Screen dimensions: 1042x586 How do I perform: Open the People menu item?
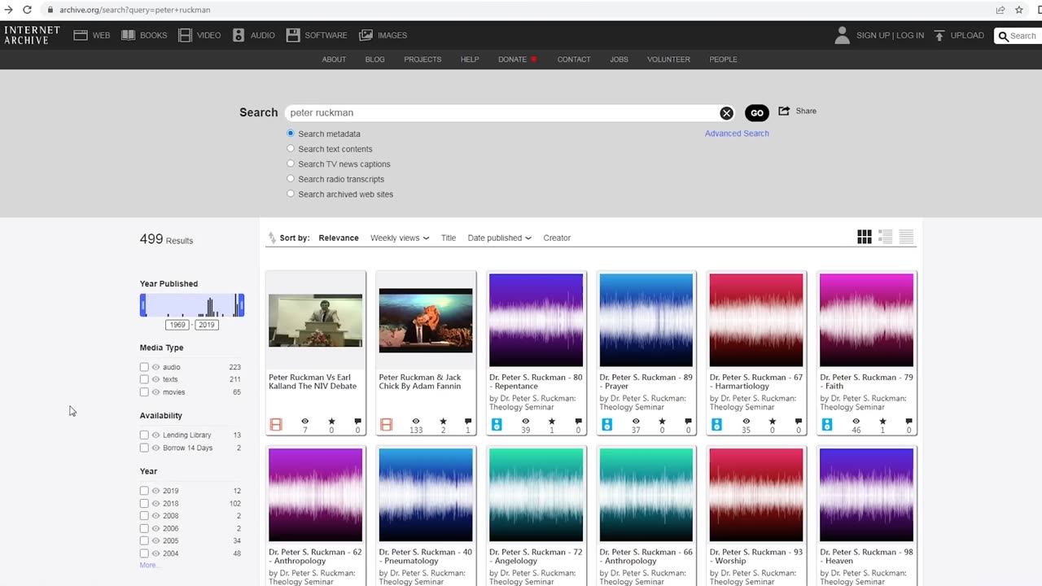click(723, 59)
